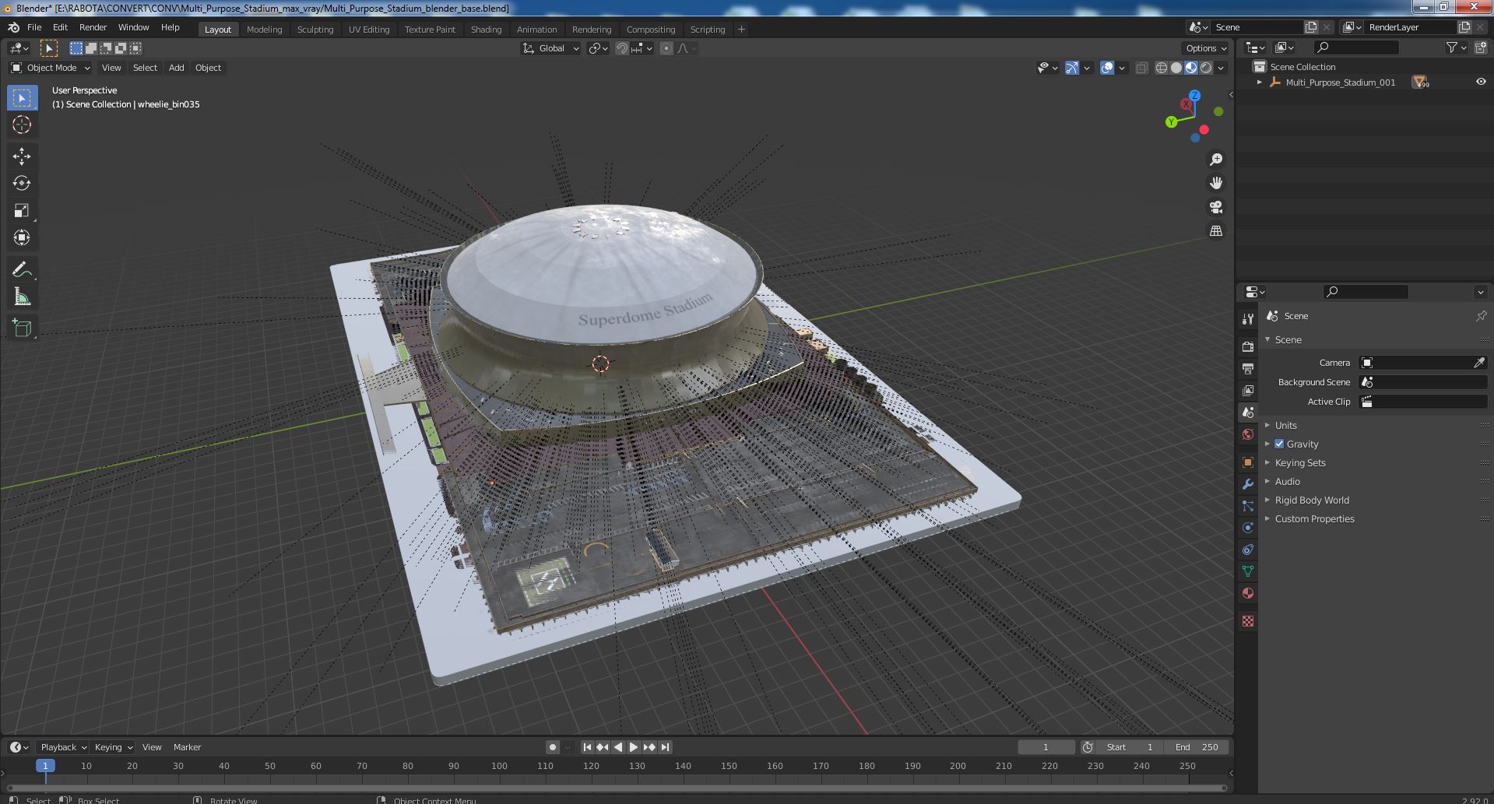
Task: Open the Add menu in viewport header
Action: pyautogui.click(x=177, y=68)
